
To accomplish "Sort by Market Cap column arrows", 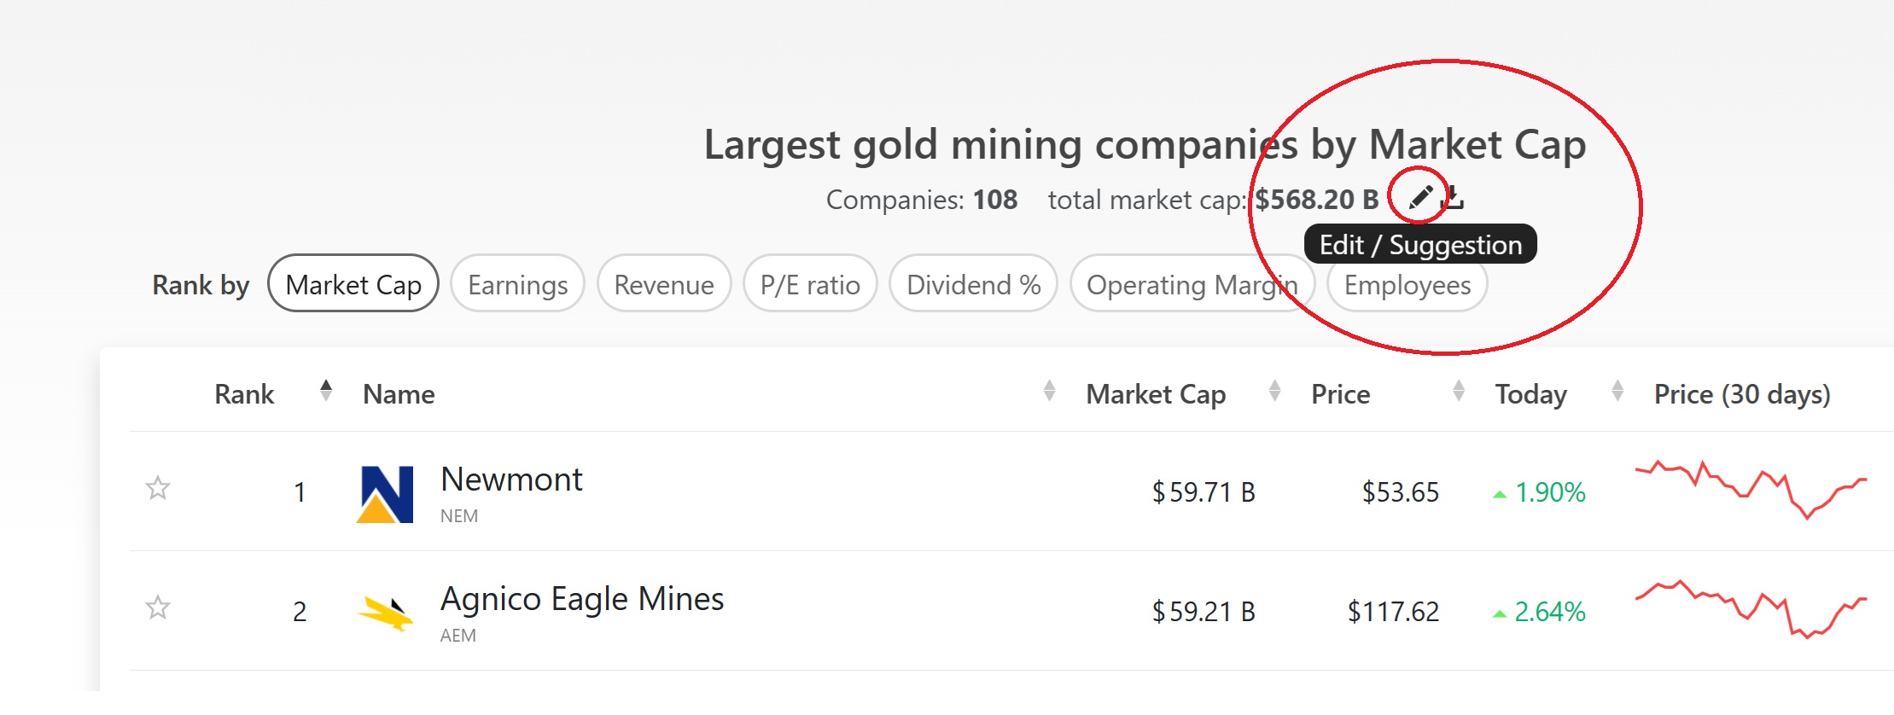I will coord(1274,392).
